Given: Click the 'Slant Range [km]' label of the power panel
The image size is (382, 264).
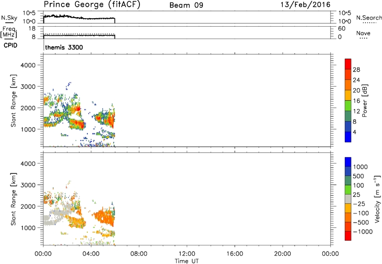Looking at the screenshot, I should 14,101.
